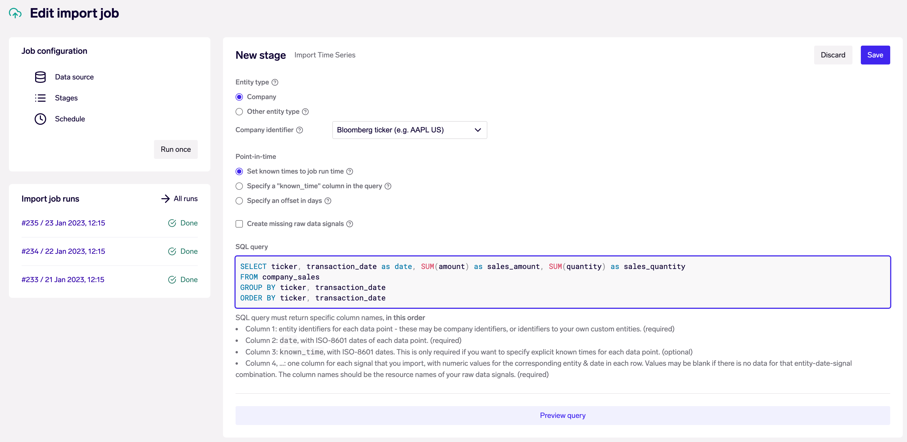Click help icon next to Entity type
Screen dimensions: 907x442
point(275,82)
